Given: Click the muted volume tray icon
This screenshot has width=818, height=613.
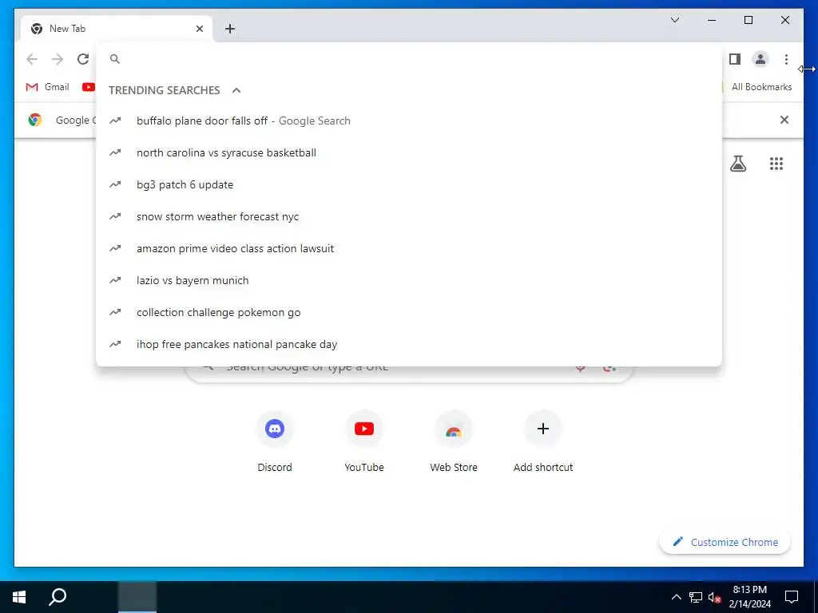Looking at the screenshot, I should (714, 597).
